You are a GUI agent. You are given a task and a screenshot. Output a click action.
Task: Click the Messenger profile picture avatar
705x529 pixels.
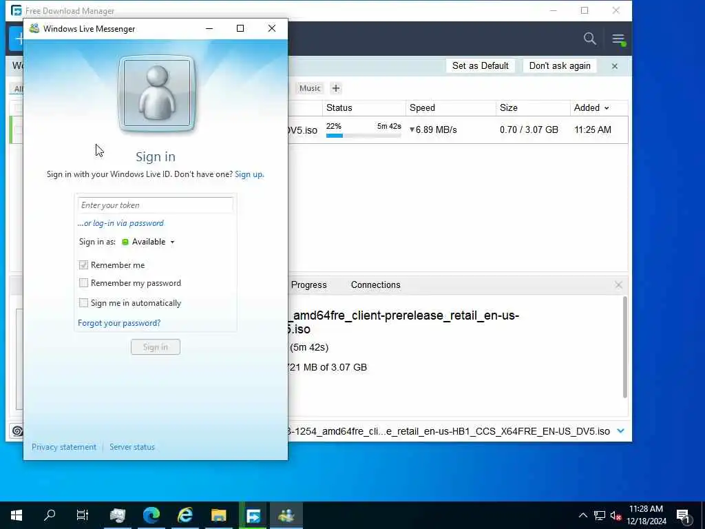pyautogui.click(x=156, y=93)
